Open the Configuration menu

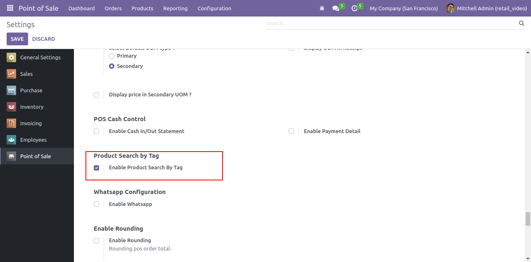click(214, 8)
